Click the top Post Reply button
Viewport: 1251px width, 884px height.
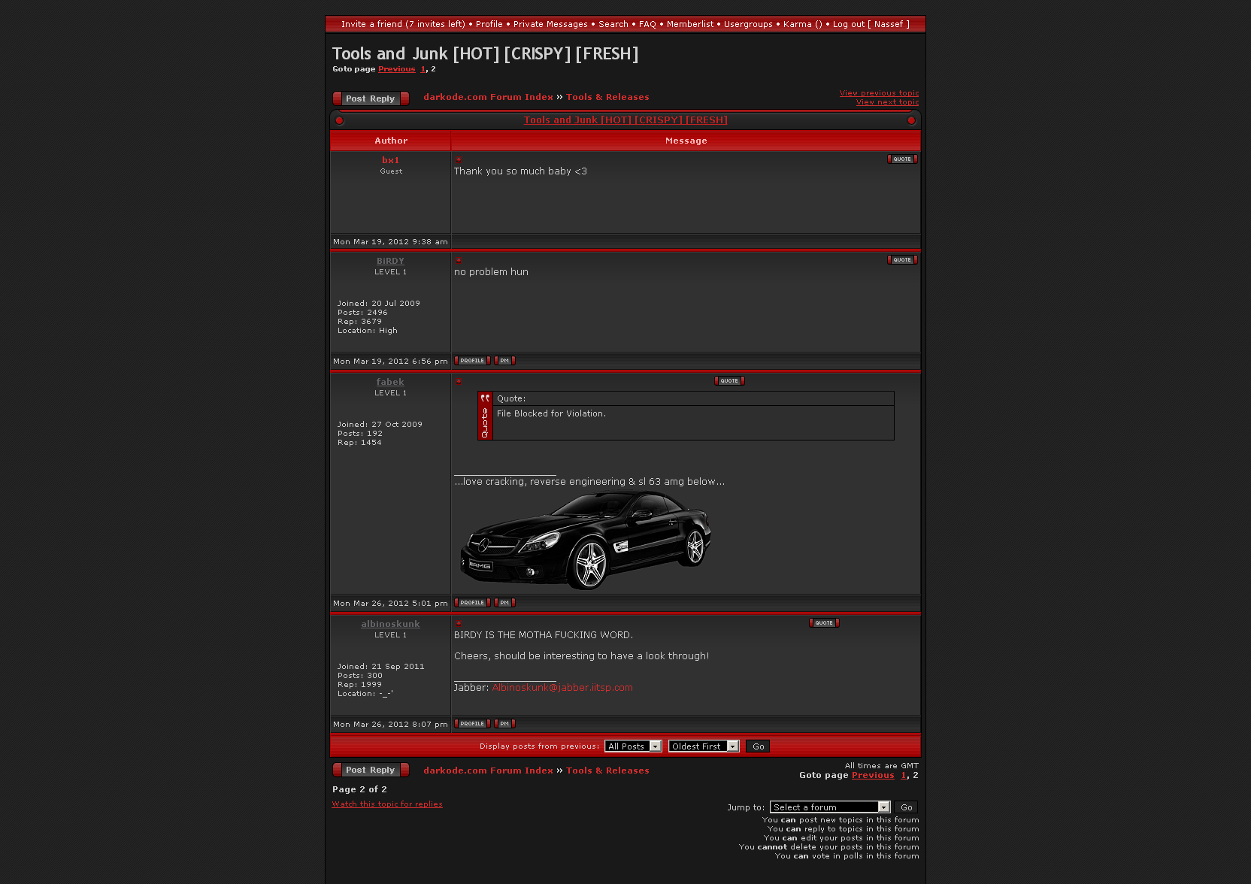[x=371, y=98]
